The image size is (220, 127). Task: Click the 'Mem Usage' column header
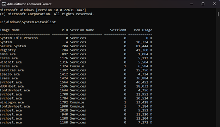143,30
